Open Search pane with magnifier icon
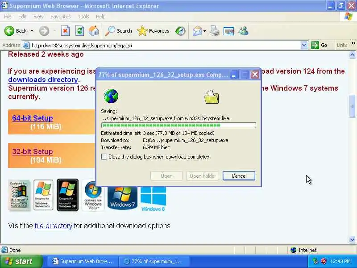 coord(119,31)
